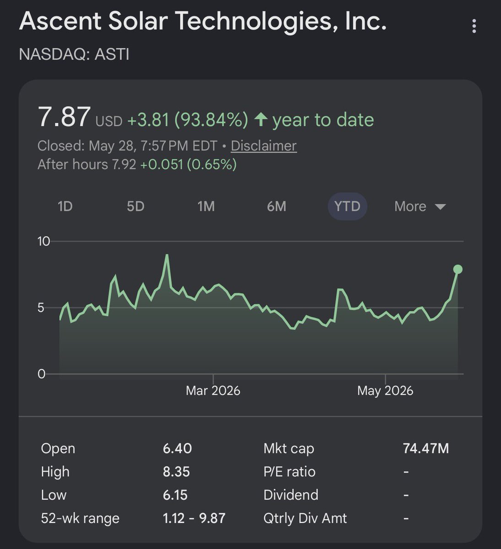
Task: Expand the More range dropdown
Action: pyautogui.click(x=420, y=207)
